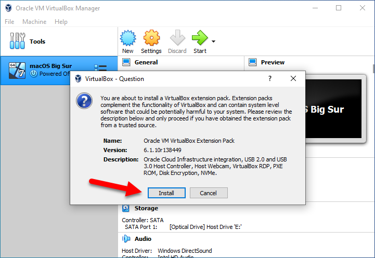Viewport: 375px width, 258px height.
Task: Open the Help menu
Action: pyautogui.click(x=61, y=22)
